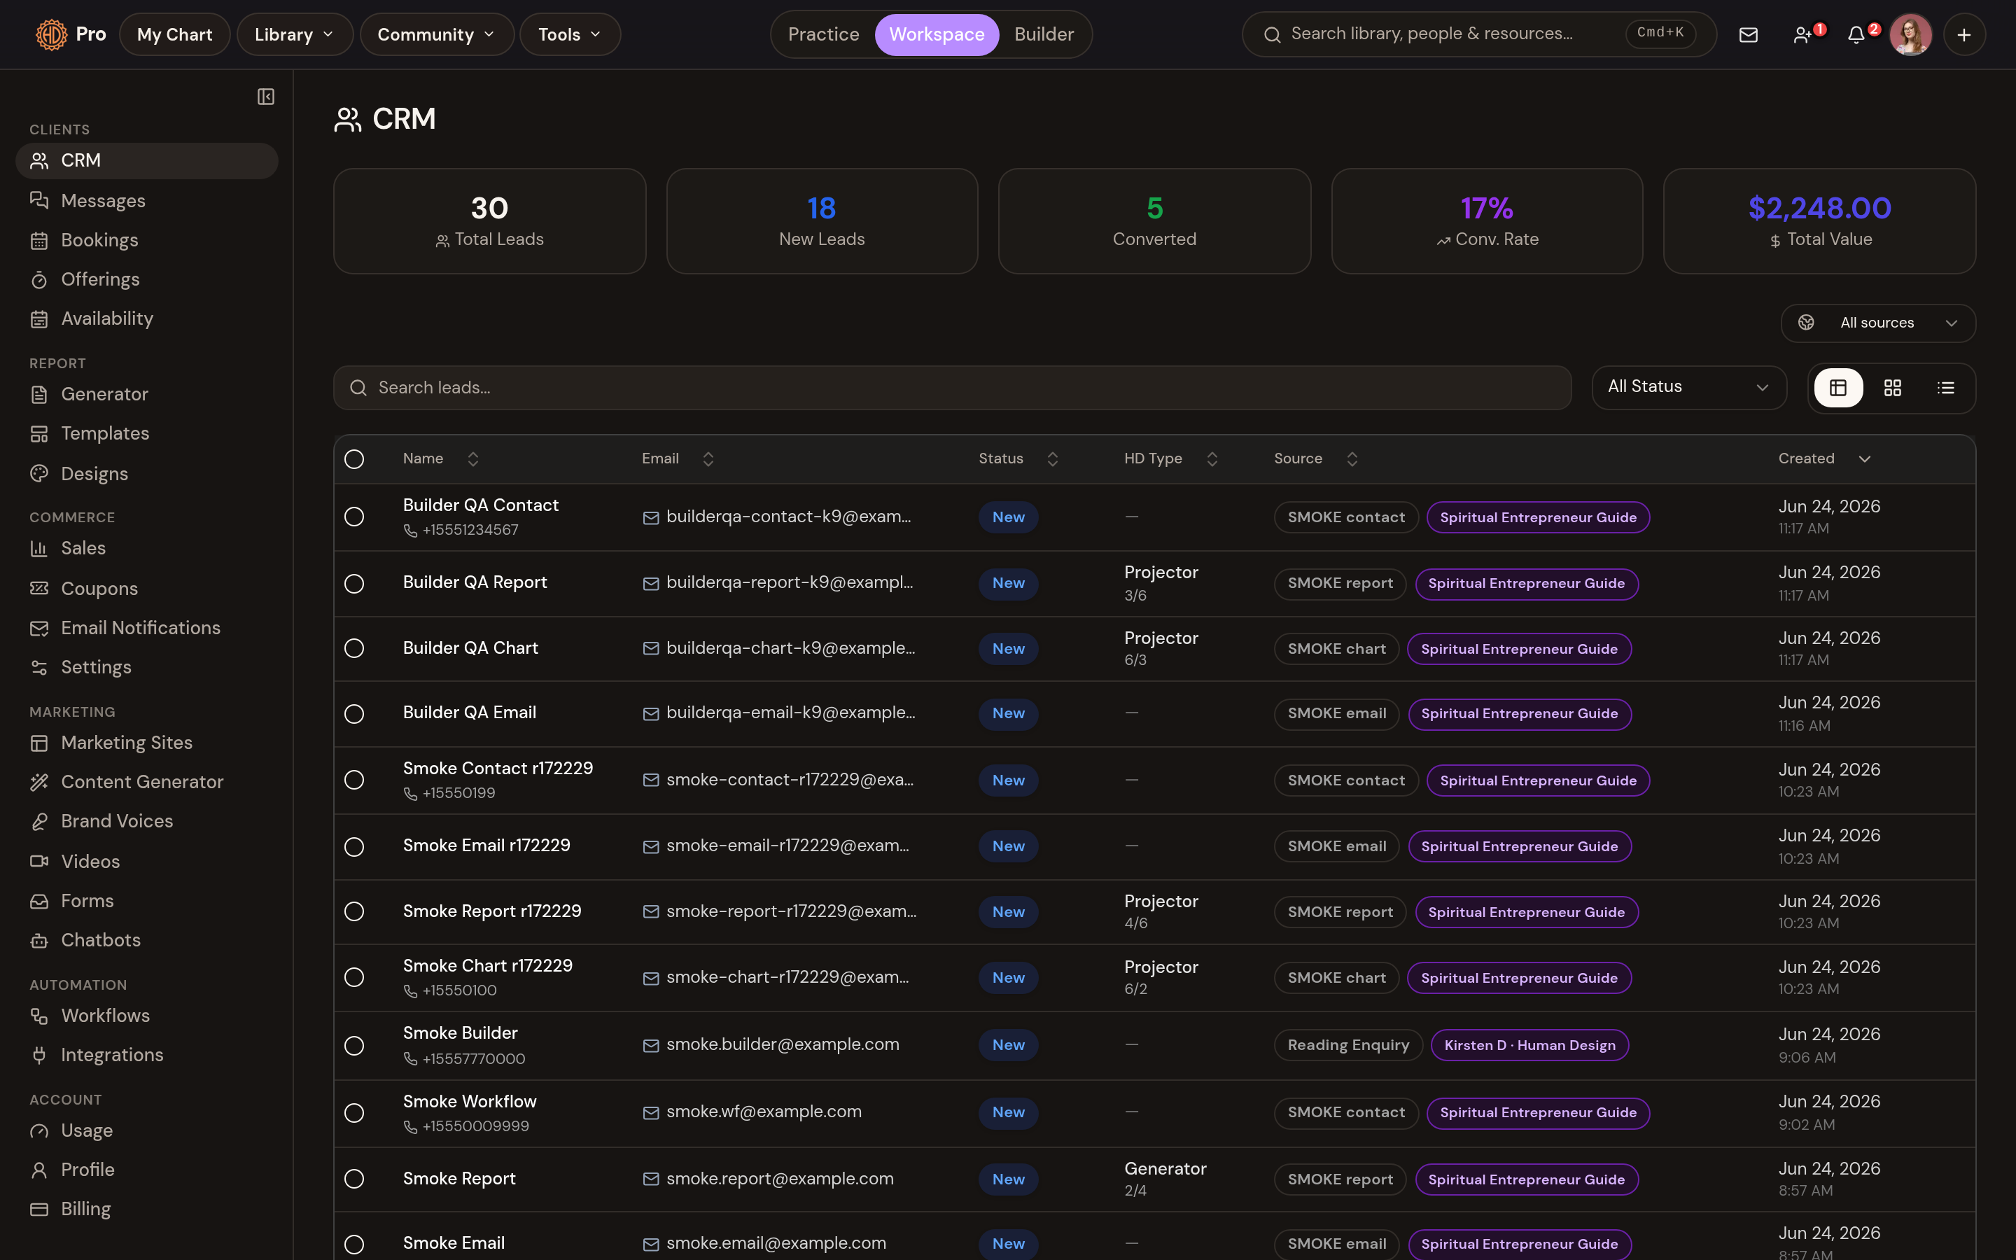Open Templates in sidebar
Screen dimensions: 2016x1260
146,433
